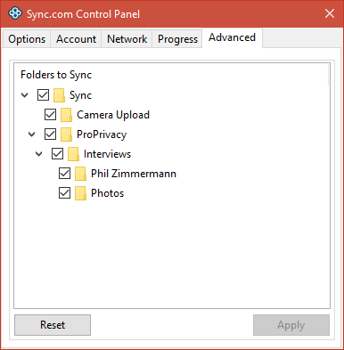Click the Sync.com logo icon in title bar
This screenshot has width=344, height=350.
pyautogui.click(x=15, y=13)
